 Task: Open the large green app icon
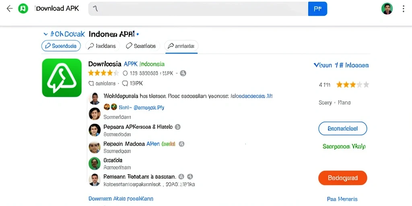coord(62,78)
